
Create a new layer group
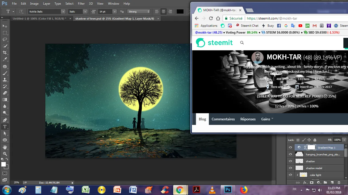click(325, 183)
